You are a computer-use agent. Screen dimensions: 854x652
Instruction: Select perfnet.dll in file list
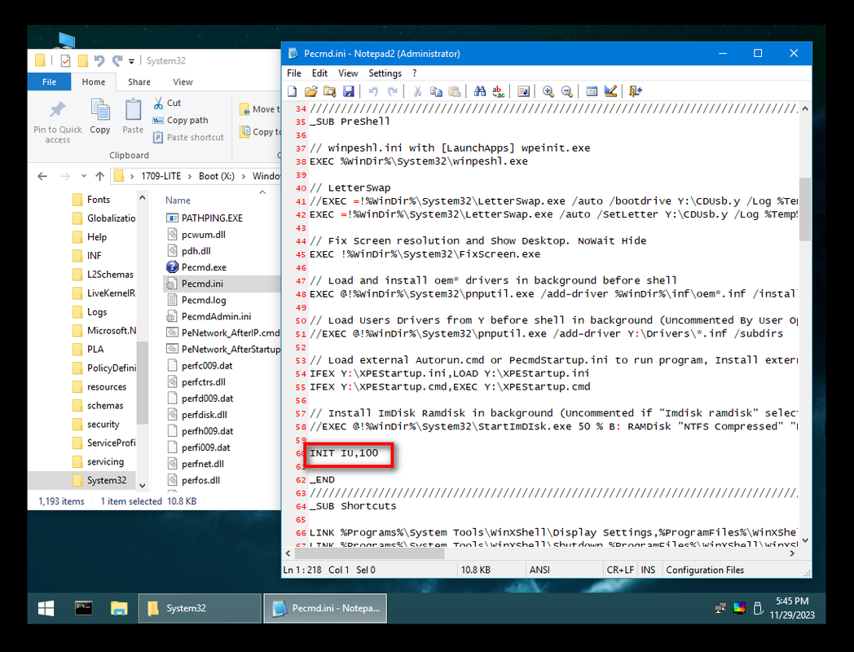click(x=203, y=464)
